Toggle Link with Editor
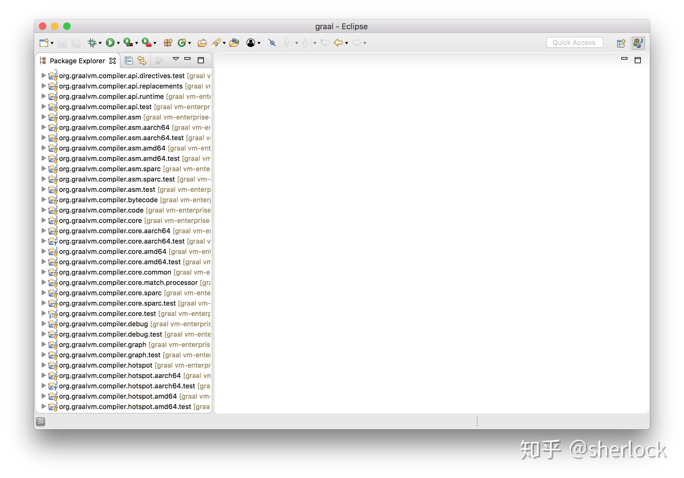 (142, 61)
